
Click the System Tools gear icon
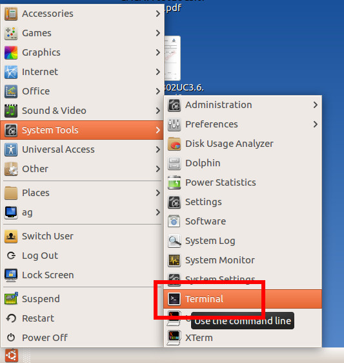[10, 130]
